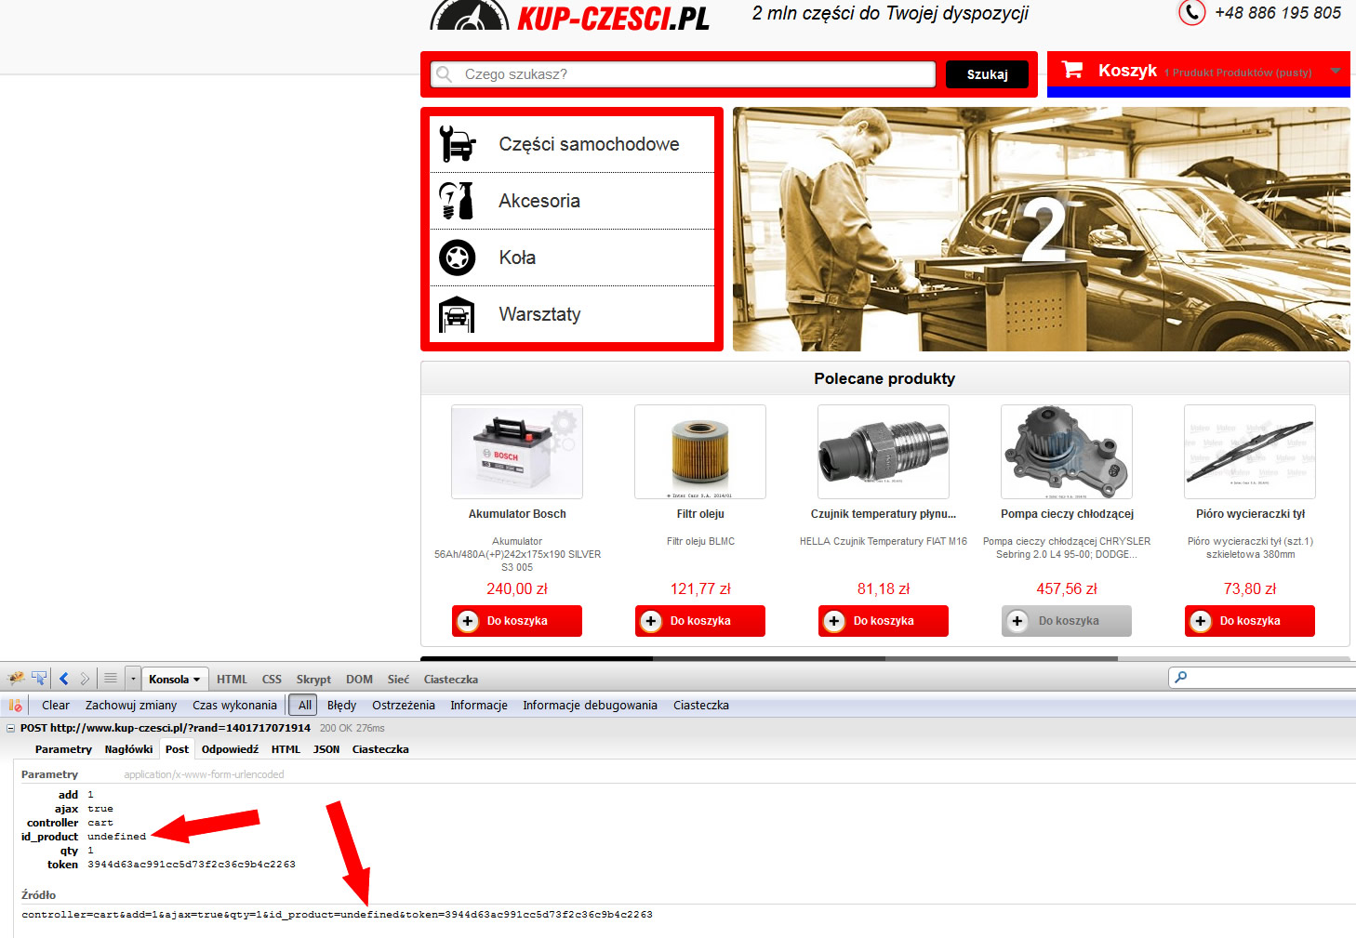The image size is (1356, 938).
Task: Click the wheel icon next to Koła
Action: coord(457,258)
